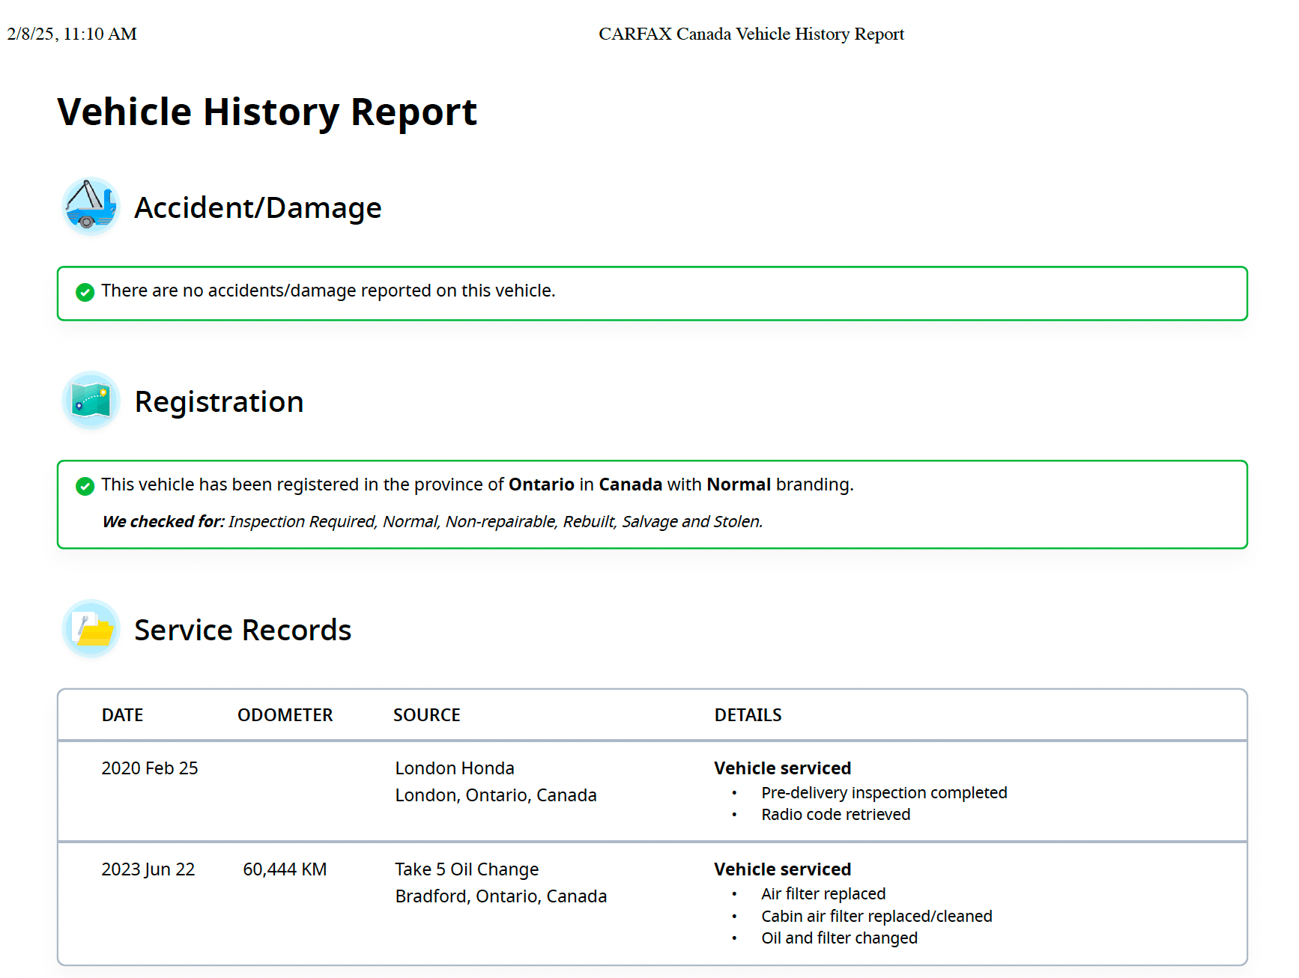Image resolution: width=1299 pixels, height=978 pixels.
Task: Click the DATE column header
Action: 122,715
